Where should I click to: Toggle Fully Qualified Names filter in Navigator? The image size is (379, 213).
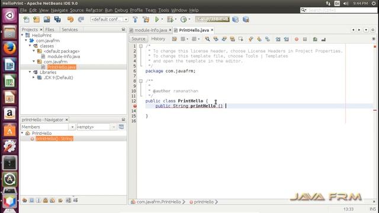pos(60,200)
